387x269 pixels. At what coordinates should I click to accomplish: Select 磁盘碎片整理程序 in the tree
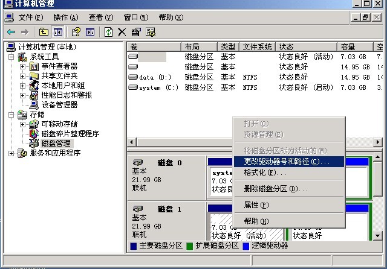point(70,134)
